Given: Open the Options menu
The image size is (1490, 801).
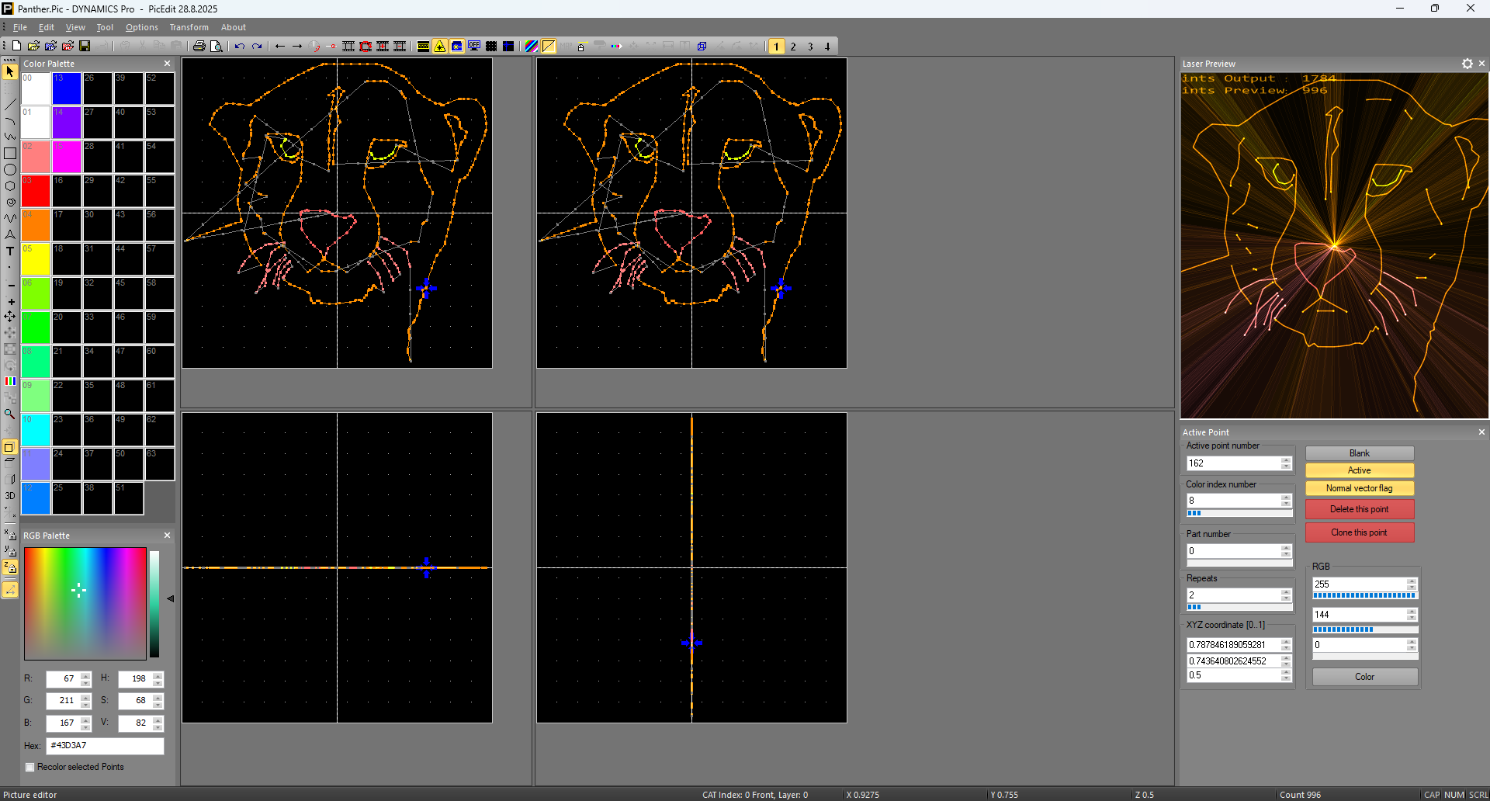Looking at the screenshot, I should pos(142,27).
